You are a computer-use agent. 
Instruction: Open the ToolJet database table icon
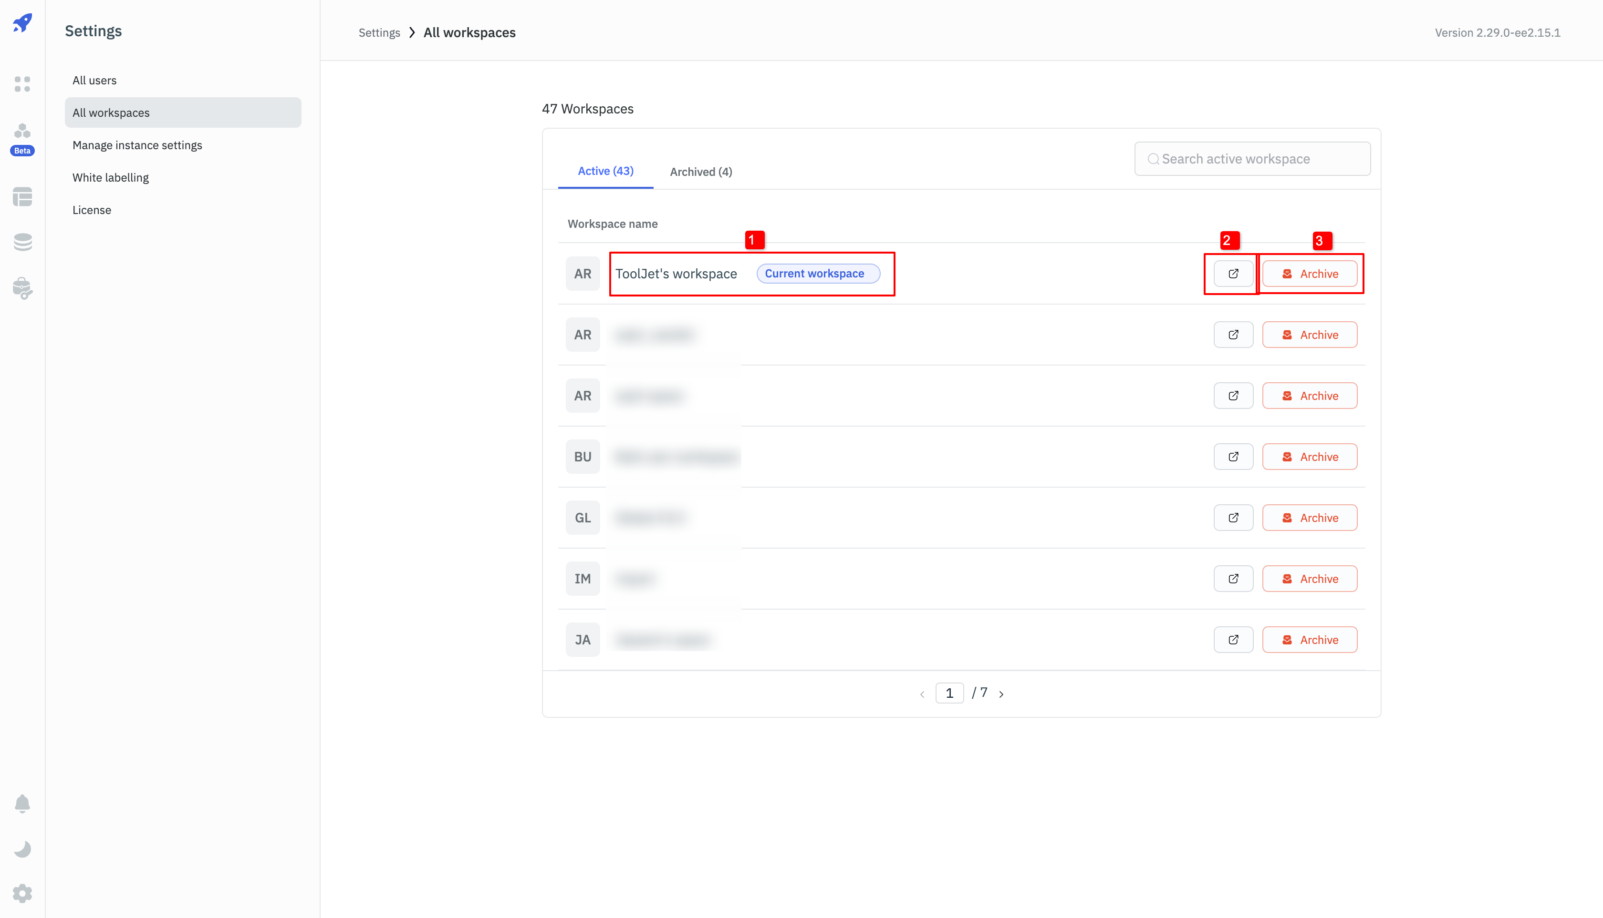[23, 197]
